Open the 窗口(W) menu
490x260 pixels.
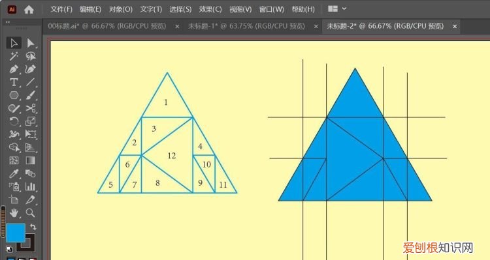click(271, 9)
